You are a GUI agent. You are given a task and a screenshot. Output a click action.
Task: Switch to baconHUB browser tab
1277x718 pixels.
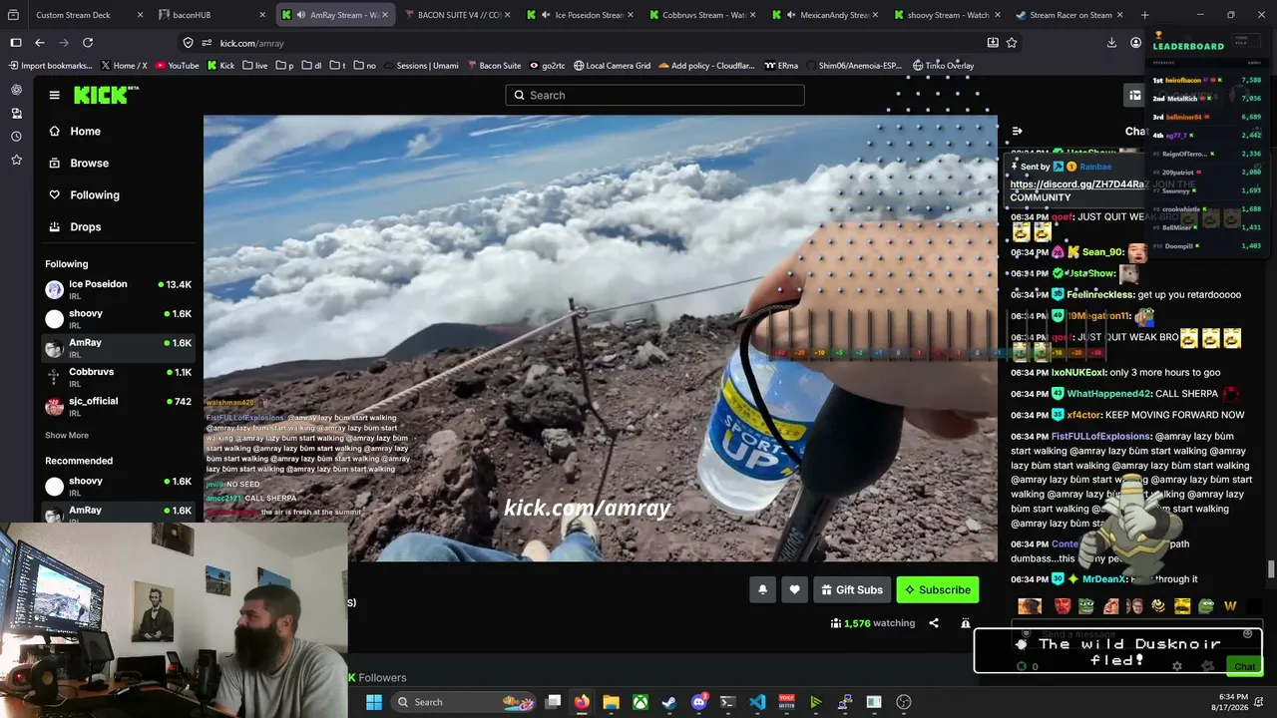pos(211,15)
